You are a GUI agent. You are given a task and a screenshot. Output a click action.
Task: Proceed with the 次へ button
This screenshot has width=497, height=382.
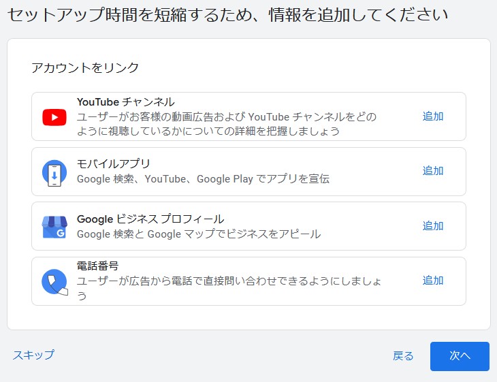tap(460, 356)
